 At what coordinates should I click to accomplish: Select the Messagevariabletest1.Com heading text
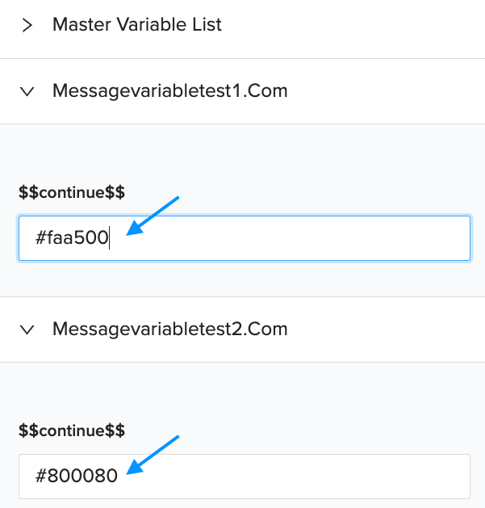[x=169, y=91]
